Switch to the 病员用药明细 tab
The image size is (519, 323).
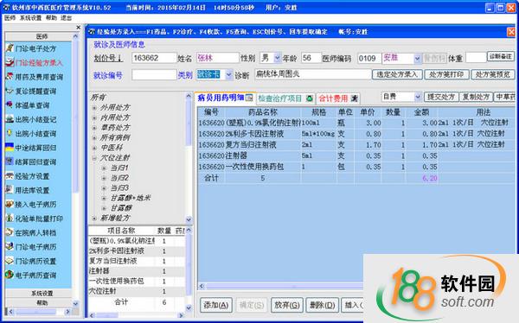(225, 98)
